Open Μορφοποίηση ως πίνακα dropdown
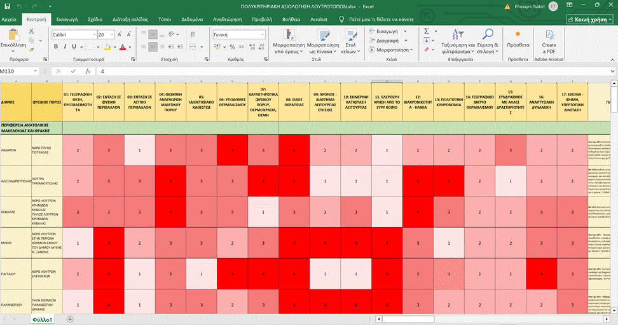Image resolution: width=618 pixels, height=325 pixels. (323, 41)
